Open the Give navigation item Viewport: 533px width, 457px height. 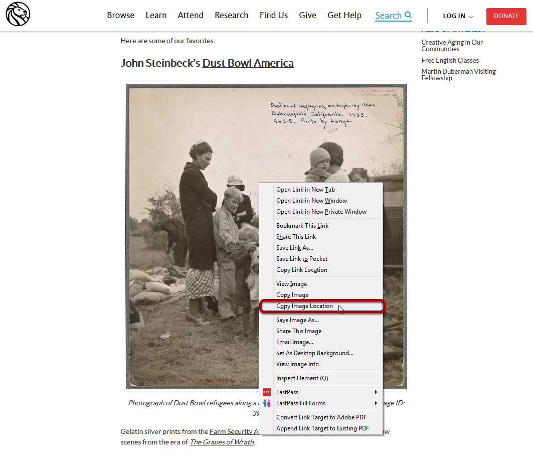(x=308, y=16)
